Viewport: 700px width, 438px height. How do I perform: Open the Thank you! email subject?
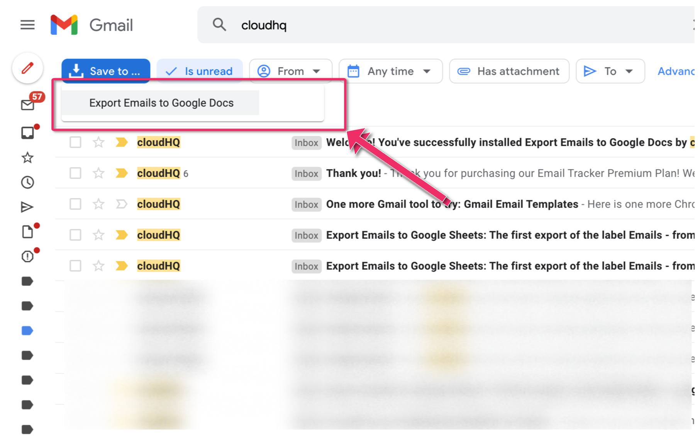coord(354,173)
